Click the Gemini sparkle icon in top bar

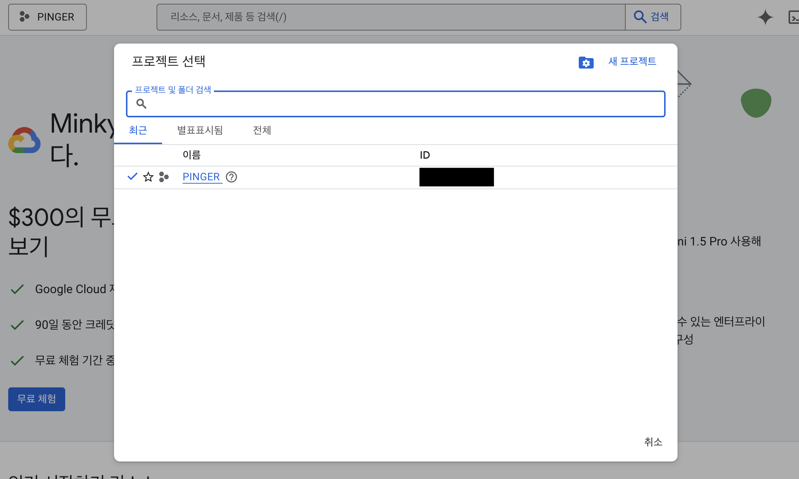(765, 17)
